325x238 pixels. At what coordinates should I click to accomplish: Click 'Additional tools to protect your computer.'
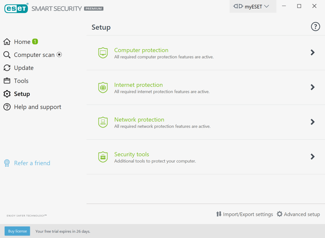click(155, 161)
